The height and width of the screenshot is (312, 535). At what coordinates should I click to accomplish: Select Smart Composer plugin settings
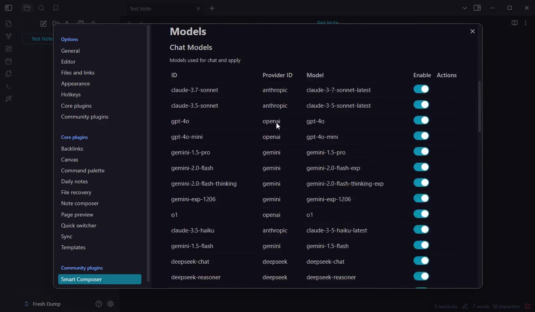tap(100, 279)
